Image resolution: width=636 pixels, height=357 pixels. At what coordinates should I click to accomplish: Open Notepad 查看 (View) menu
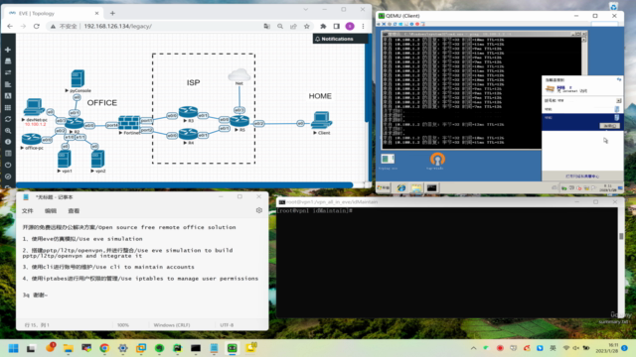[74, 211]
